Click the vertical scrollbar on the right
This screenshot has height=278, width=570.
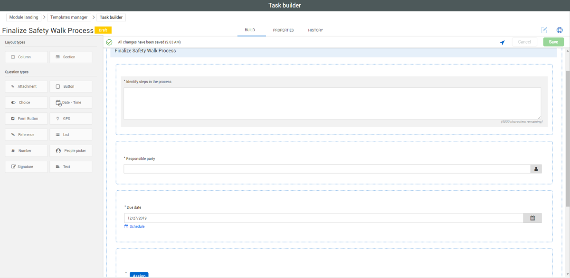point(567,138)
